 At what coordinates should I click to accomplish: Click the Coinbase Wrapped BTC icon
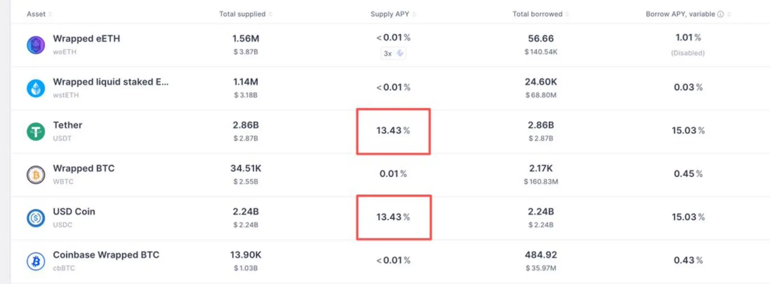point(36,261)
